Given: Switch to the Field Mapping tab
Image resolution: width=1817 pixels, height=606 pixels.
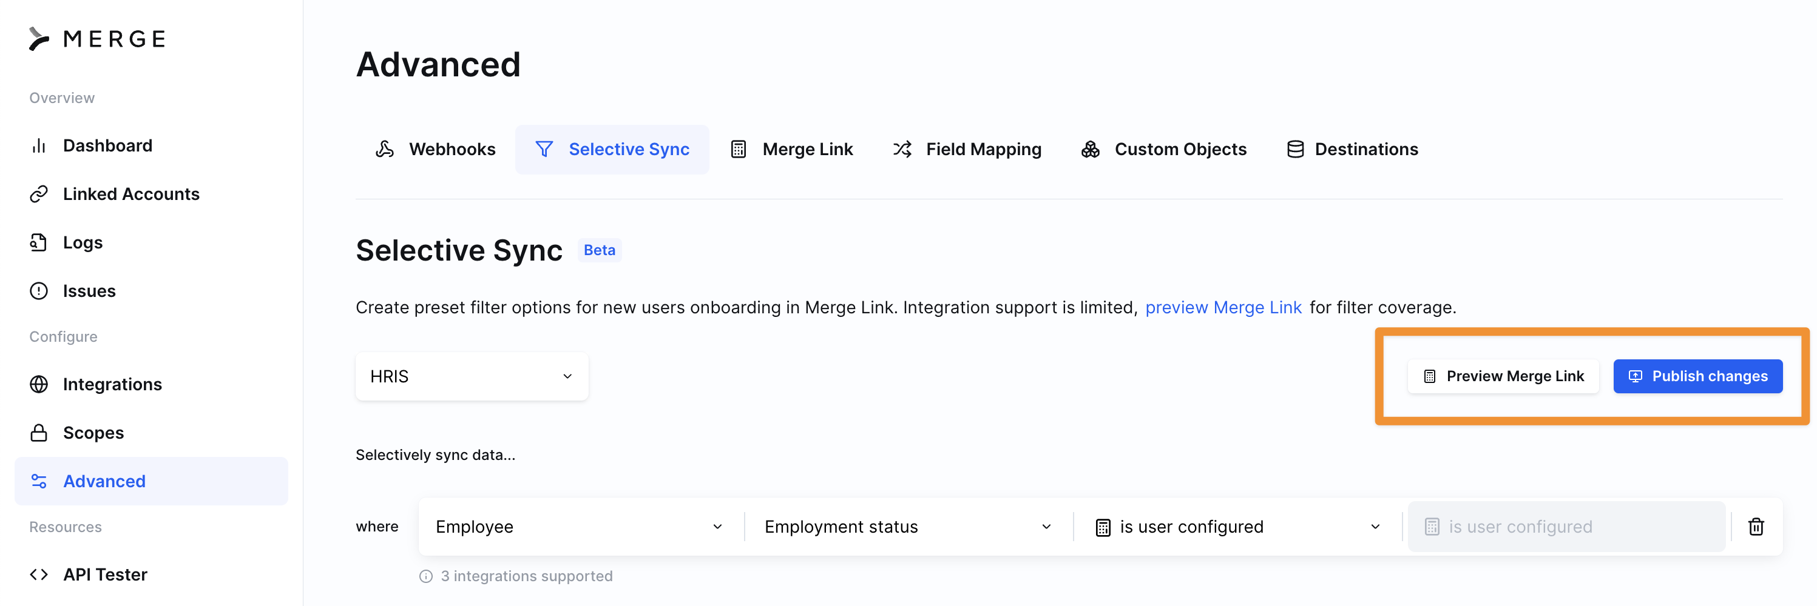Looking at the screenshot, I should coord(967,150).
